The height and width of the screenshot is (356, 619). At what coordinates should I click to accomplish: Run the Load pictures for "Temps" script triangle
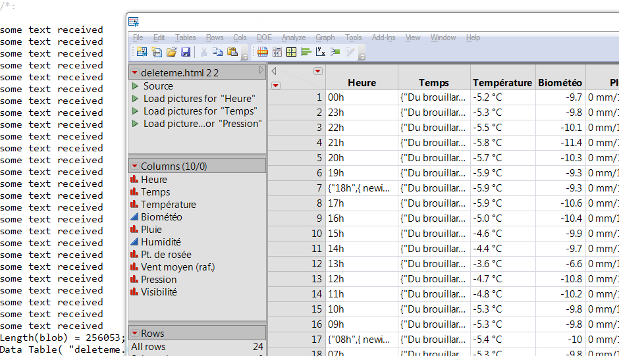(x=135, y=111)
